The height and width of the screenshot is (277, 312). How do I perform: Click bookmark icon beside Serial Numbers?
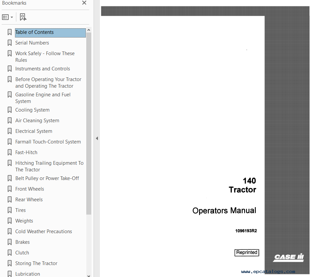point(10,43)
